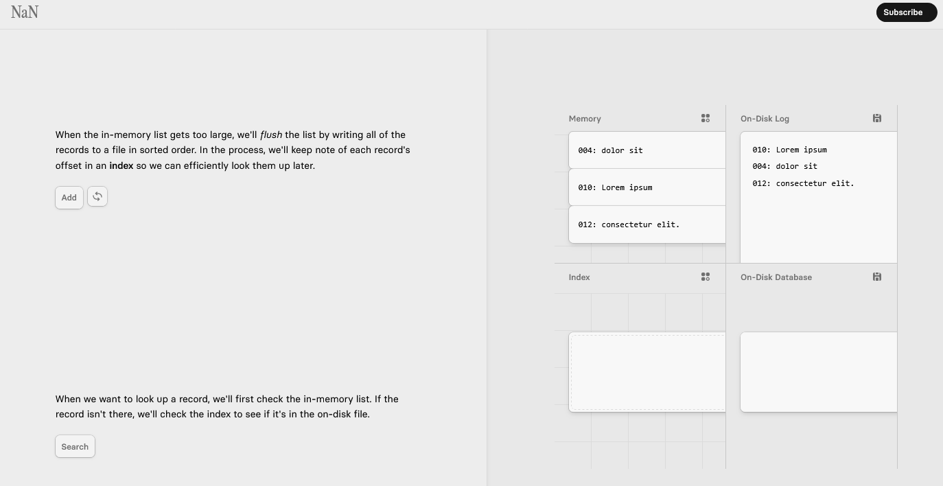The image size is (943, 486).
Task: Click the italic "flush" word in the text
Action: click(x=270, y=135)
